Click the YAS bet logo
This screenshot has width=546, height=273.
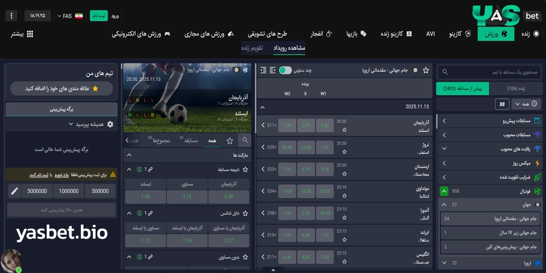click(x=506, y=15)
